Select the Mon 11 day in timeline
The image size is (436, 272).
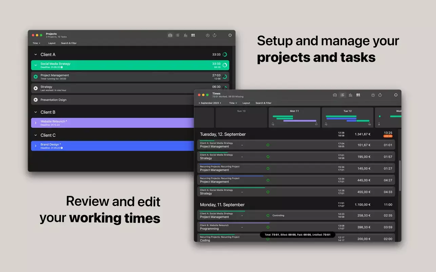pos(294,117)
